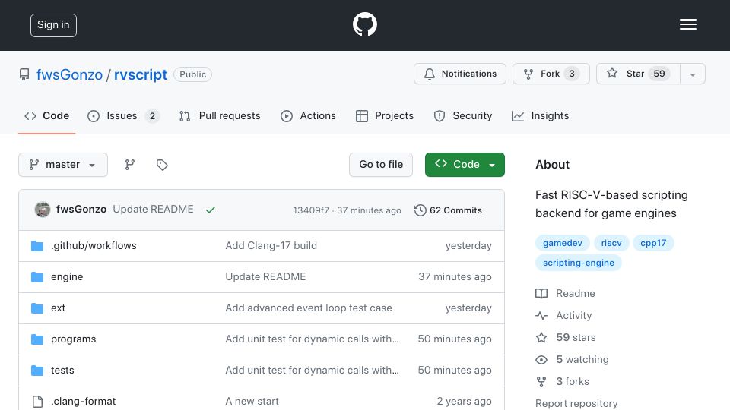Image resolution: width=730 pixels, height=410 pixels.
Task: Open the rvscript repository link
Action: coord(141,74)
